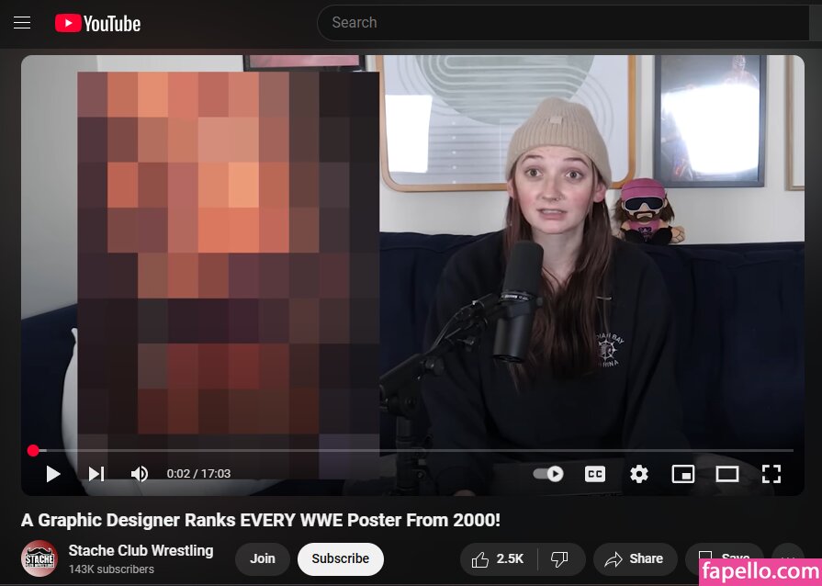Open the Stache Club Wrestling channel name

[141, 550]
